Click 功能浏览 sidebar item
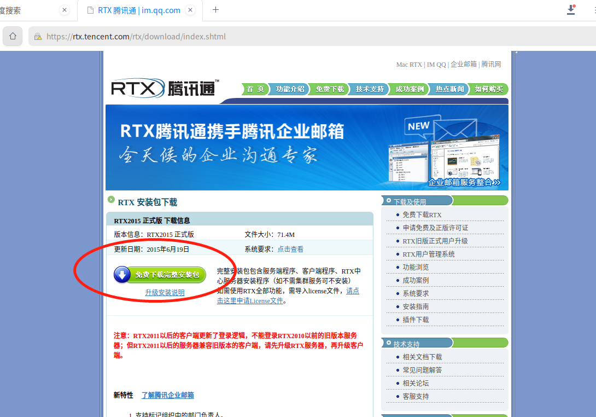The height and width of the screenshot is (417, 596). point(416,268)
